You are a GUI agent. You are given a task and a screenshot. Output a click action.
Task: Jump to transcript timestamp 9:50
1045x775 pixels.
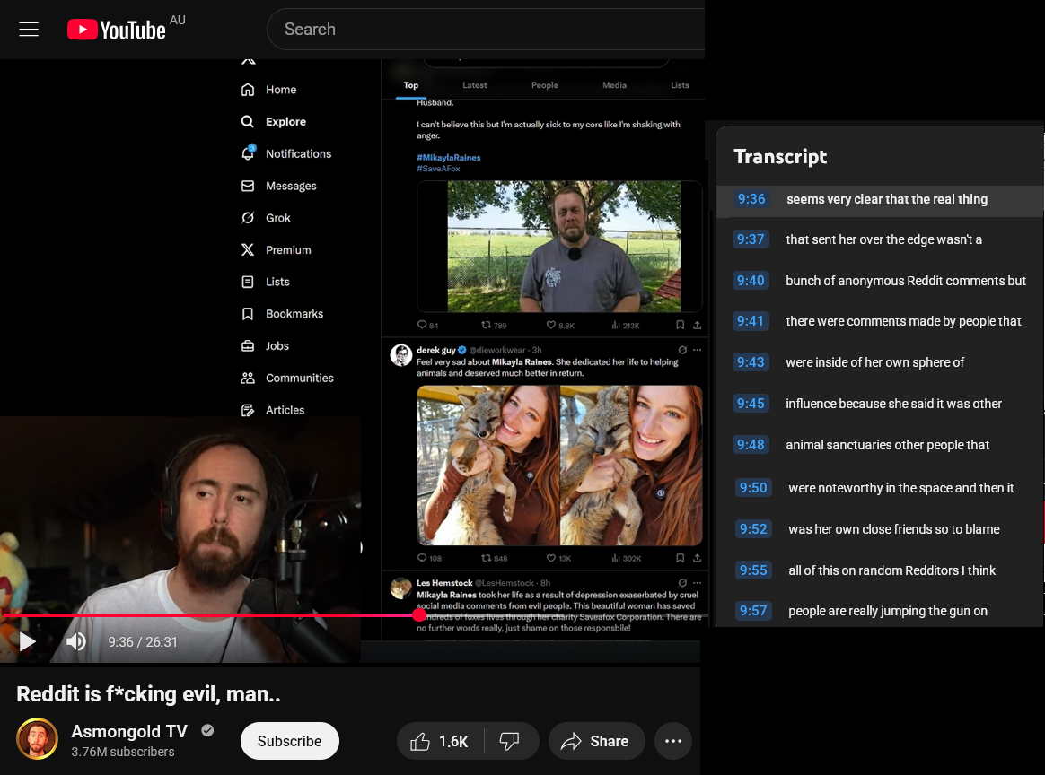753,488
